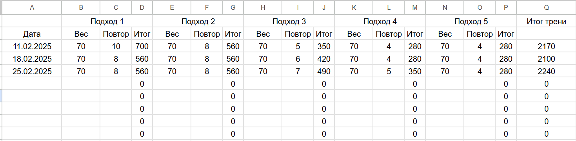576x141 pixels.
Task: Click the cell with total 2170
Action: pyautogui.click(x=547, y=46)
